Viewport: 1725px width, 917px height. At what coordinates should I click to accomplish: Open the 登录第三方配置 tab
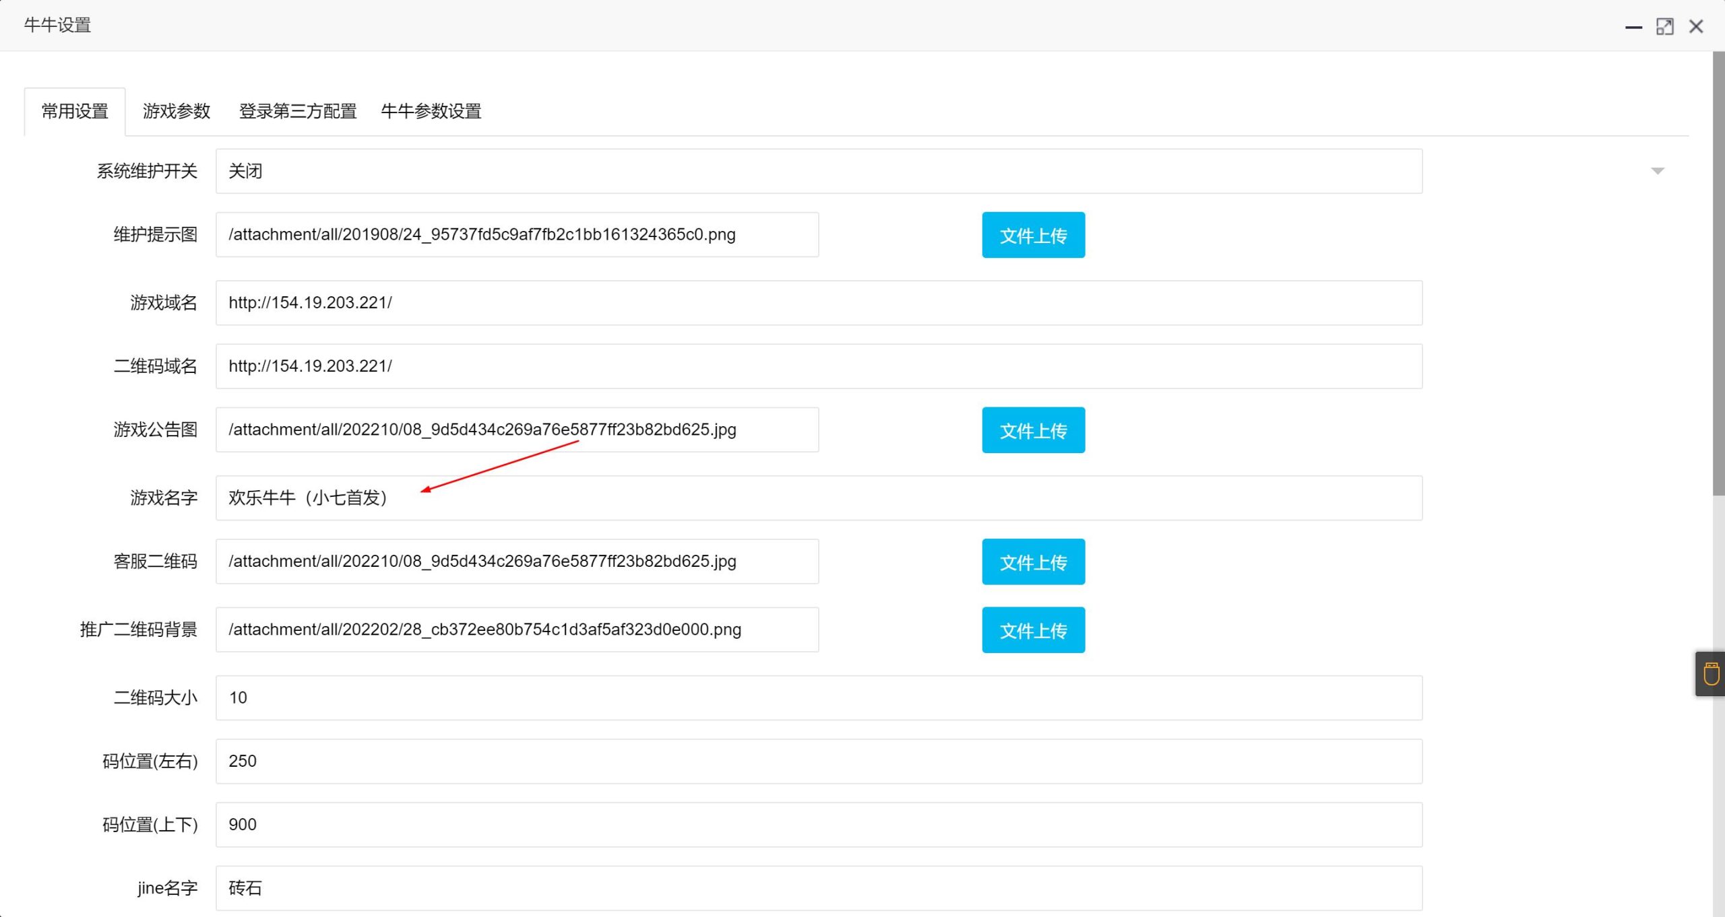click(298, 111)
